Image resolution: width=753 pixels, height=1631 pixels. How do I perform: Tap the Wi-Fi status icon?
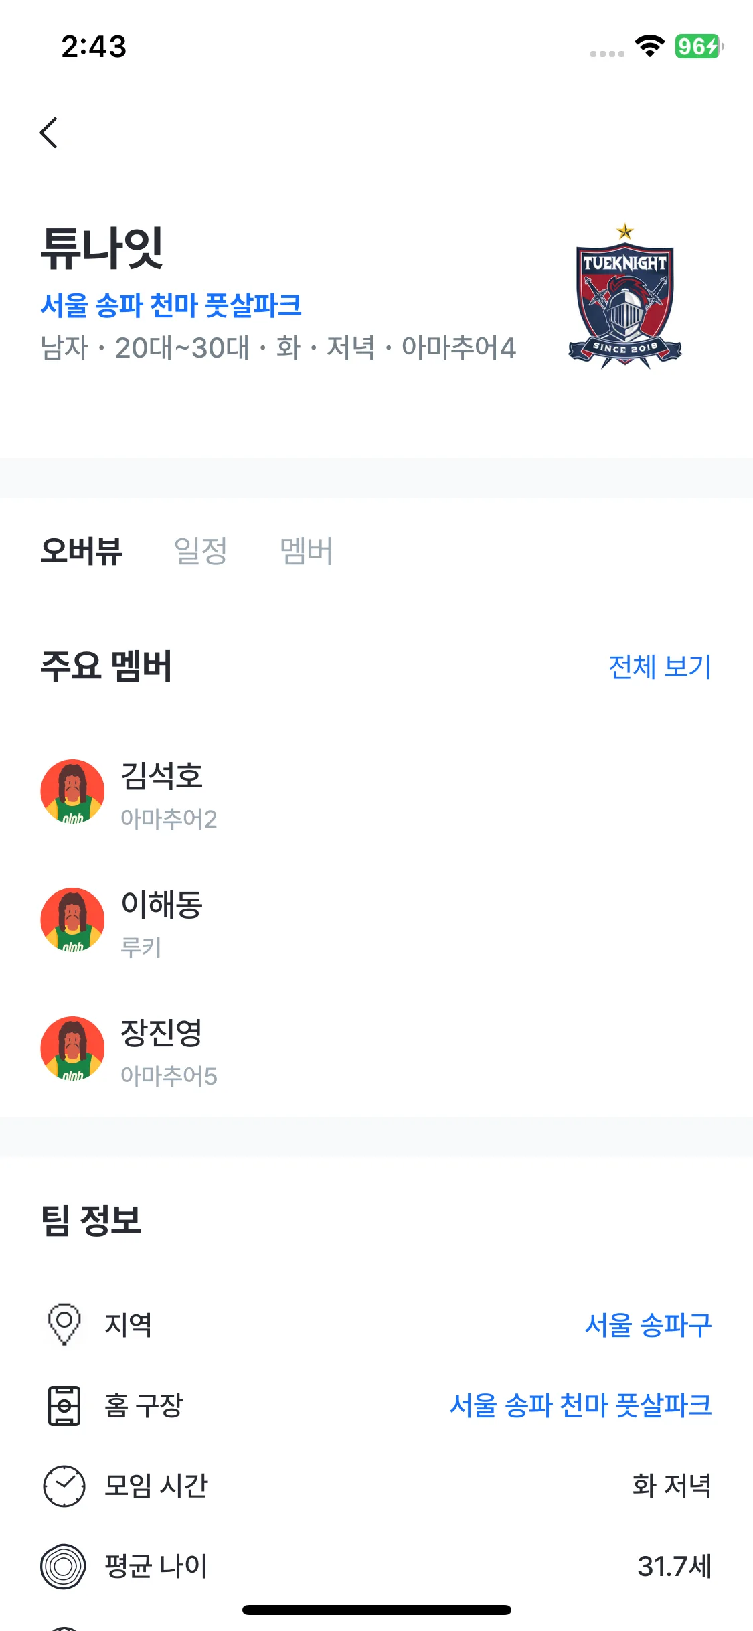point(649,46)
